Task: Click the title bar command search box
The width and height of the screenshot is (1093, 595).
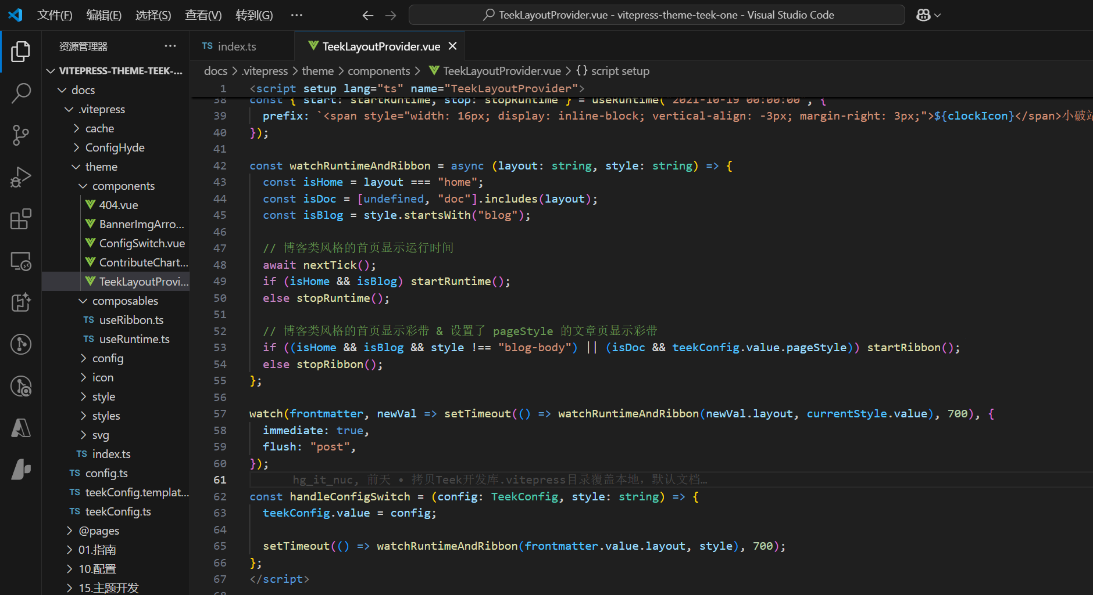Action: pyautogui.click(x=656, y=15)
